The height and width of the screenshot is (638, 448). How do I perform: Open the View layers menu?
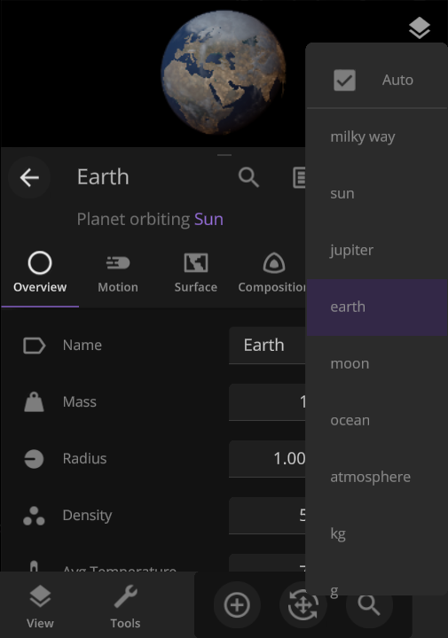click(x=40, y=606)
